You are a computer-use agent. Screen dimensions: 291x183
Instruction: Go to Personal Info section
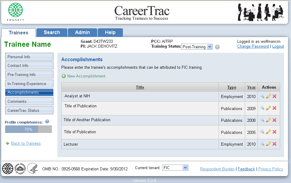point(29,57)
